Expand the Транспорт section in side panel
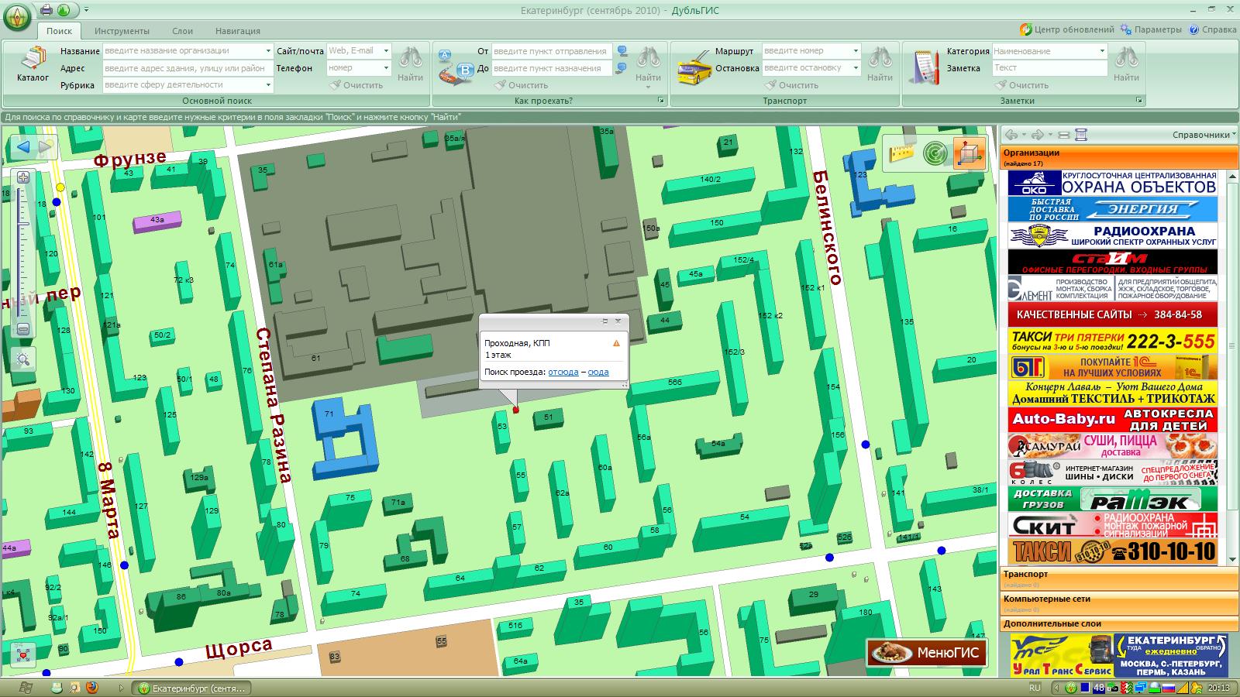 pyautogui.click(x=1025, y=575)
